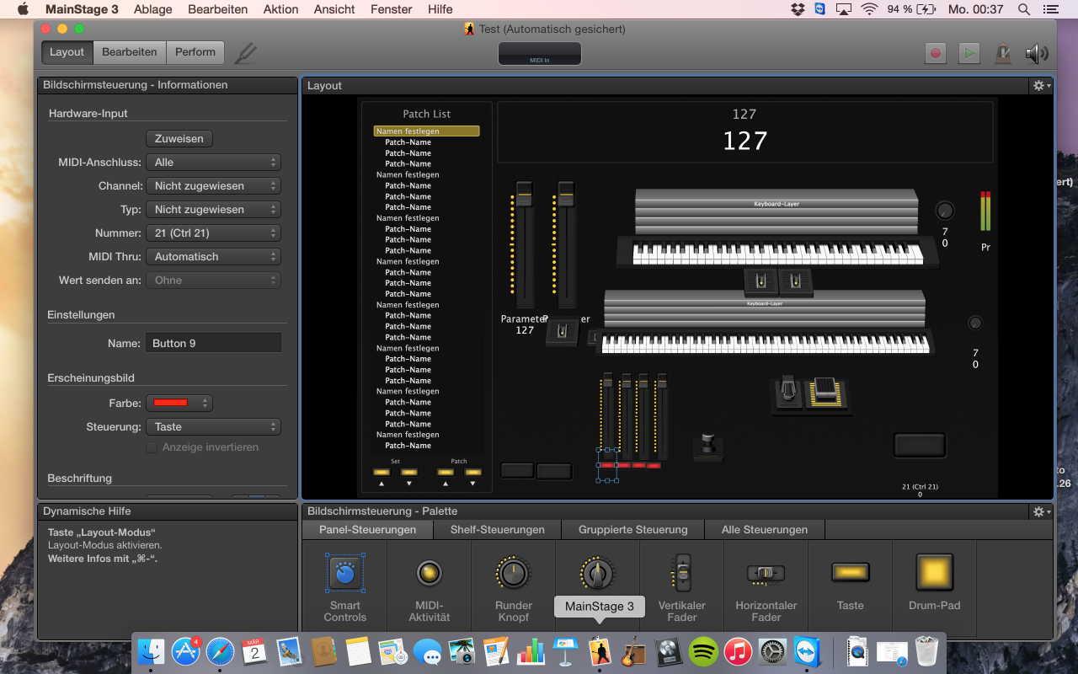Open Spotify from the Dock
This screenshot has height=674, width=1078.
click(703, 651)
